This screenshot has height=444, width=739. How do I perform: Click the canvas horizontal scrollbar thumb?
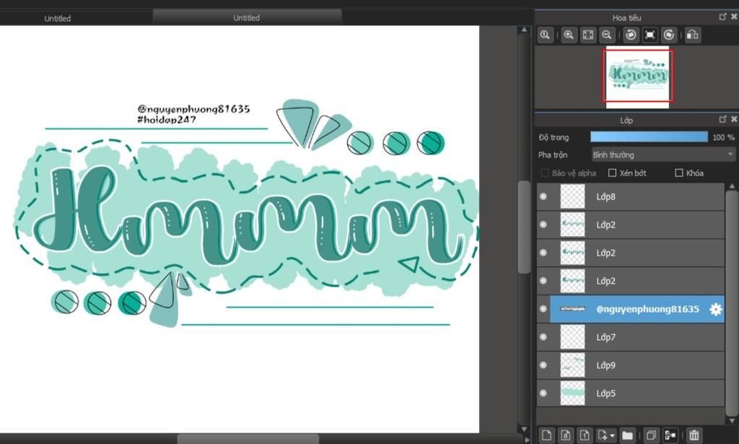[x=248, y=439]
